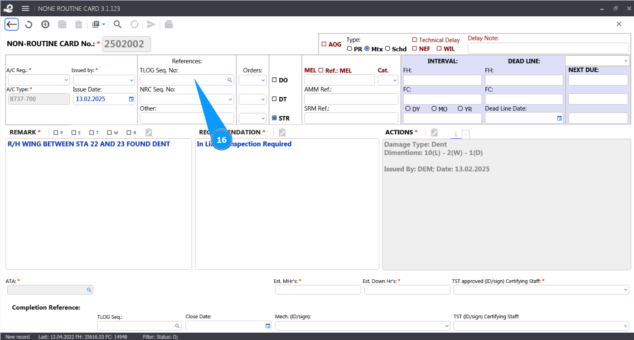Click the back arrow toolbar icon
The width and height of the screenshot is (634, 340).
(x=12, y=24)
